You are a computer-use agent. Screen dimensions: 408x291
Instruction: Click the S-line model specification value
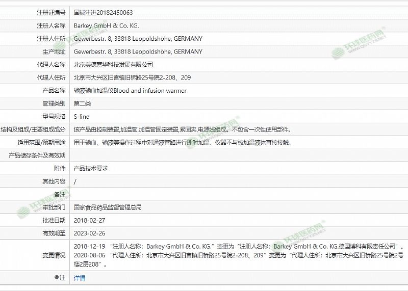(x=82, y=117)
